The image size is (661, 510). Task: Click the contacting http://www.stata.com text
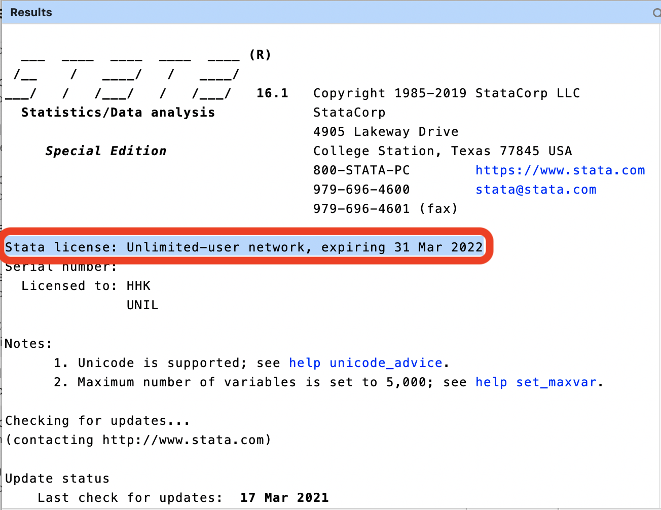[138, 440]
